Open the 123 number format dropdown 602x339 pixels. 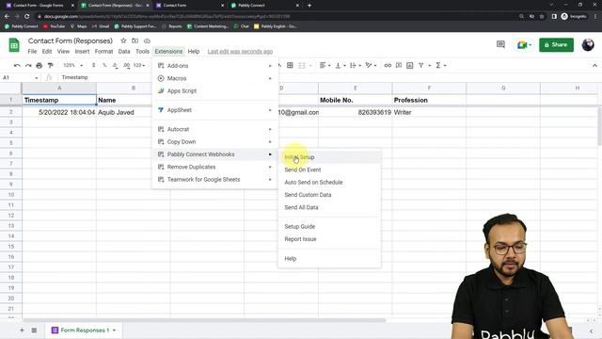(x=139, y=65)
